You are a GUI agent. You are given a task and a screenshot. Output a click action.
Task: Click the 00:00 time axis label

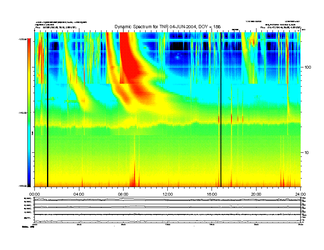(34, 194)
